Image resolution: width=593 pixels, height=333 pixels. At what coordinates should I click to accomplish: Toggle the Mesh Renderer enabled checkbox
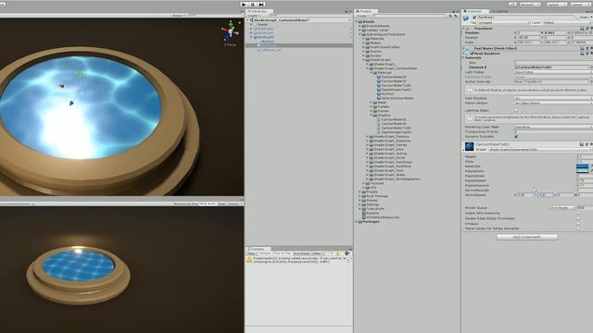point(472,54)
